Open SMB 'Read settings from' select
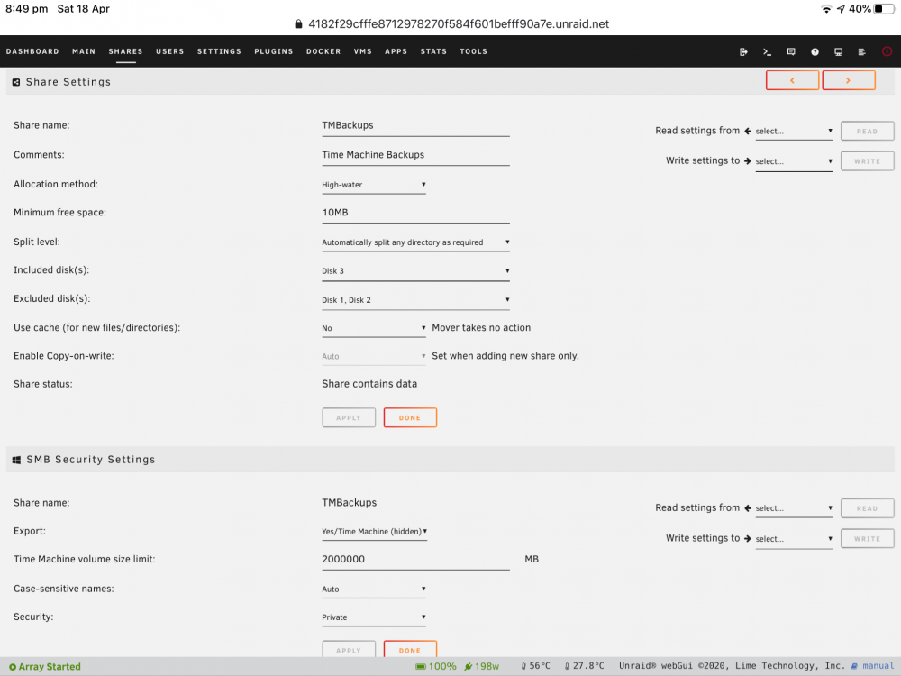The height and width of the screenshot is (676, 901). (794, 508)
